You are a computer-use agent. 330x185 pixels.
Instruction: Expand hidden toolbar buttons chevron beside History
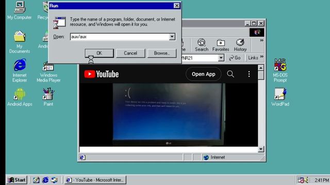point(261,40)
